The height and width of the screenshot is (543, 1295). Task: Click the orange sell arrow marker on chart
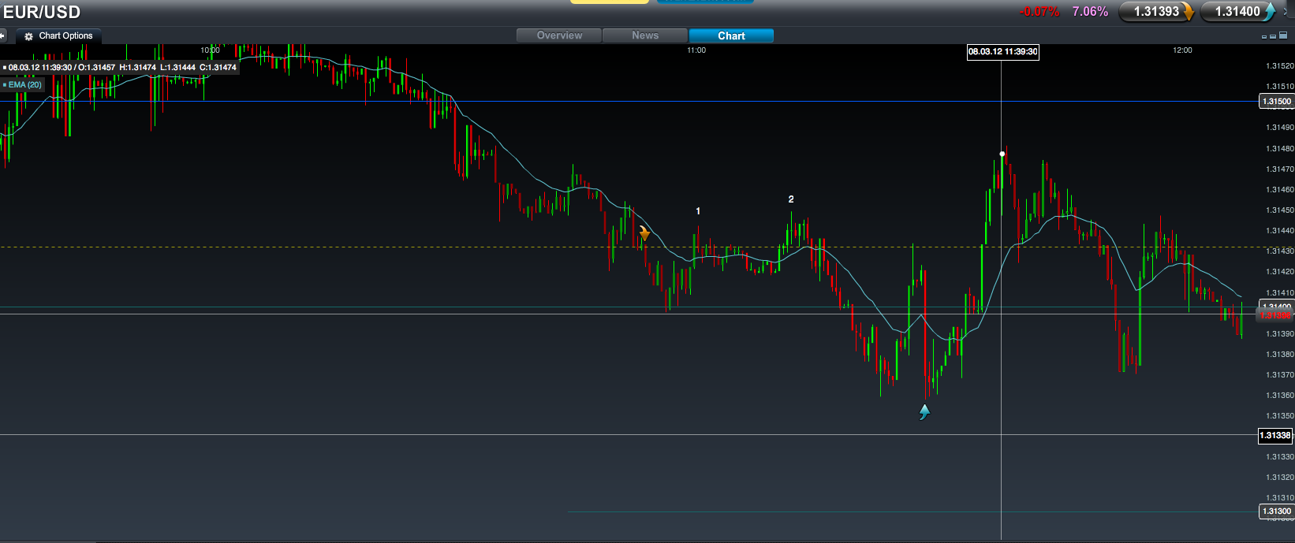tap(644, 233)
